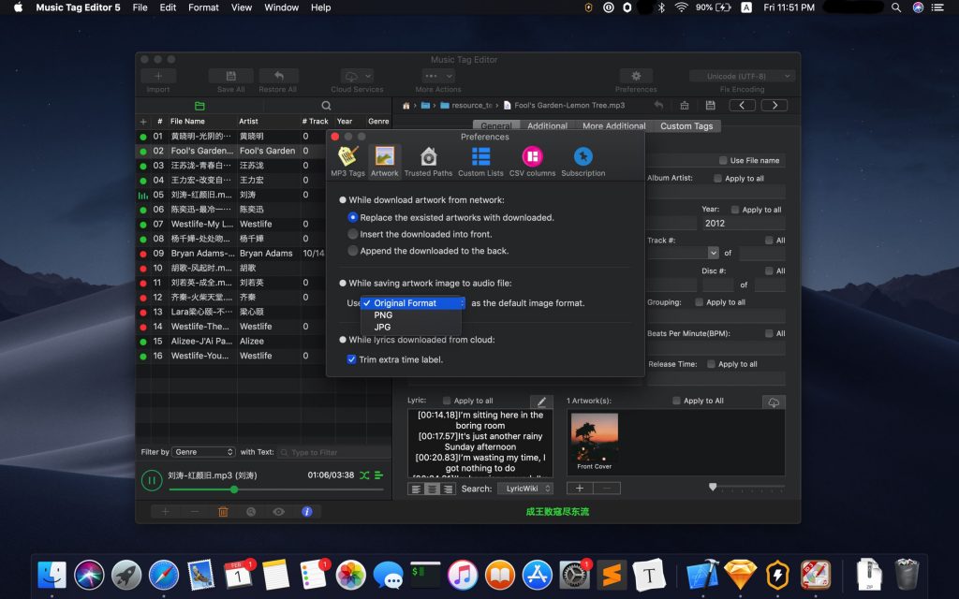Open iTunes from the Dock
The width and height of the screenshot is (959, 599).
pyautogui.click(x=463, y=575)
